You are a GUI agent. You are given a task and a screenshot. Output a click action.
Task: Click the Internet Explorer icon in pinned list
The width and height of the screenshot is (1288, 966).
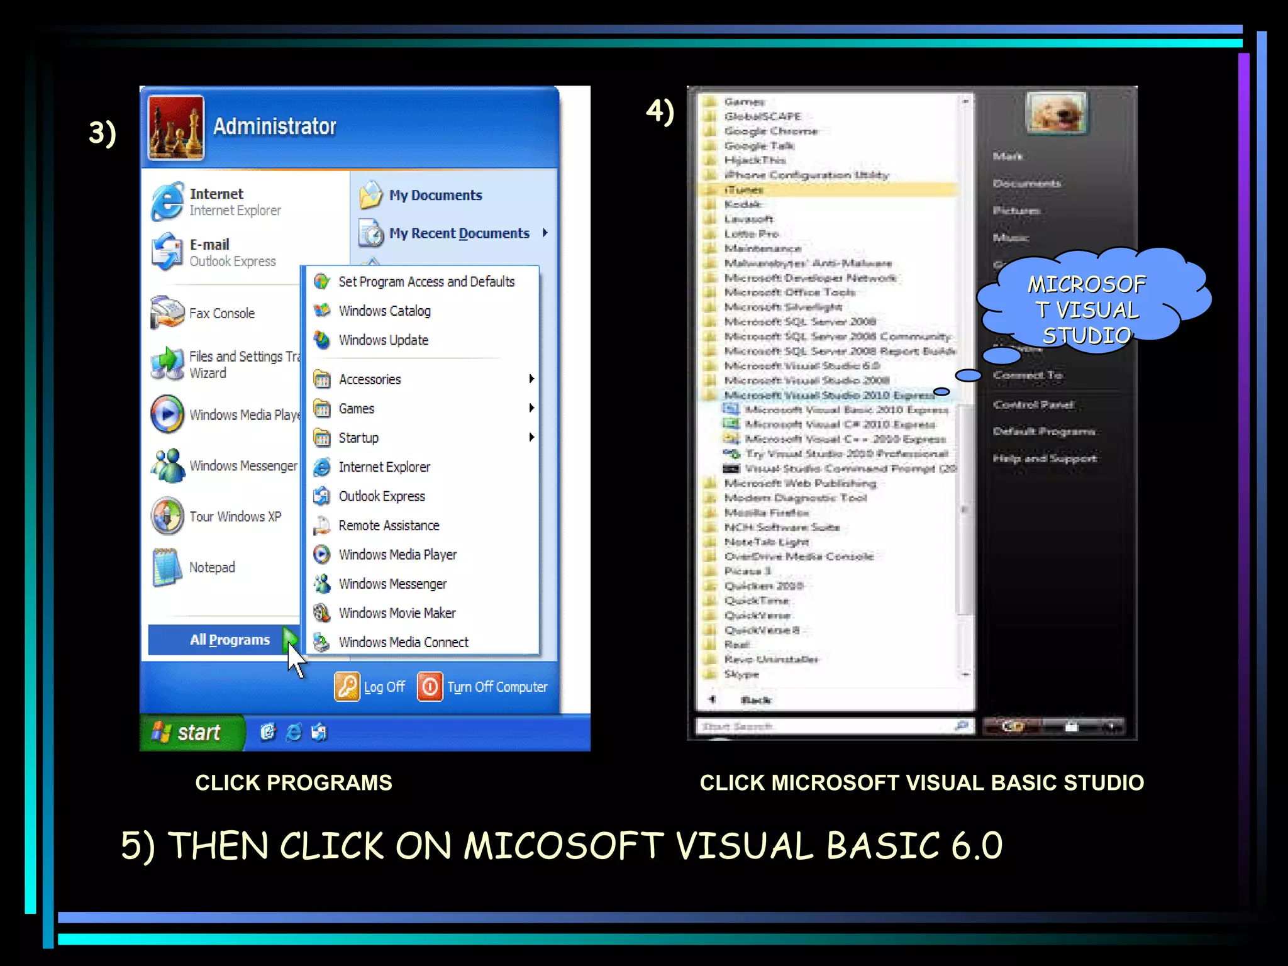pyautogui.click(x=167, y=201)
